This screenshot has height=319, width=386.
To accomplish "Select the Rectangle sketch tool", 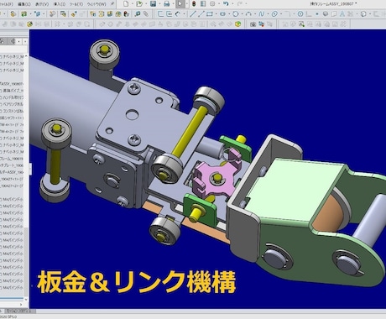I will click(210, 13).
